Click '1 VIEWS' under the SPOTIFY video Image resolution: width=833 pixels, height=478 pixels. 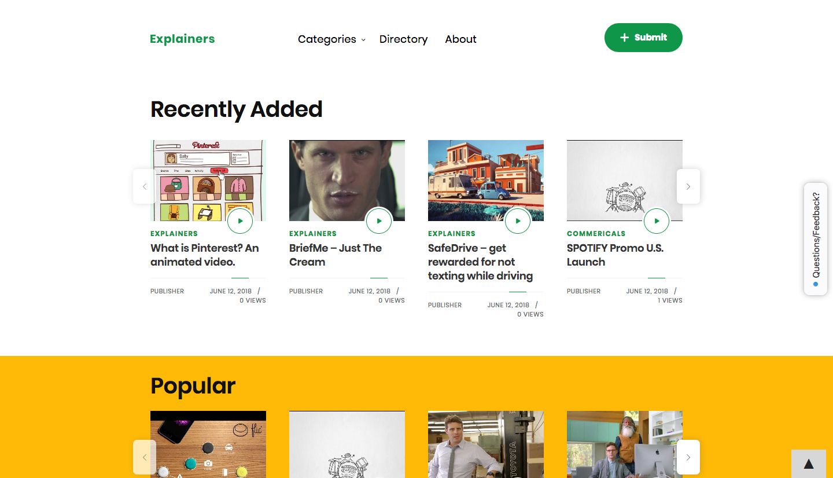point(670,300)
